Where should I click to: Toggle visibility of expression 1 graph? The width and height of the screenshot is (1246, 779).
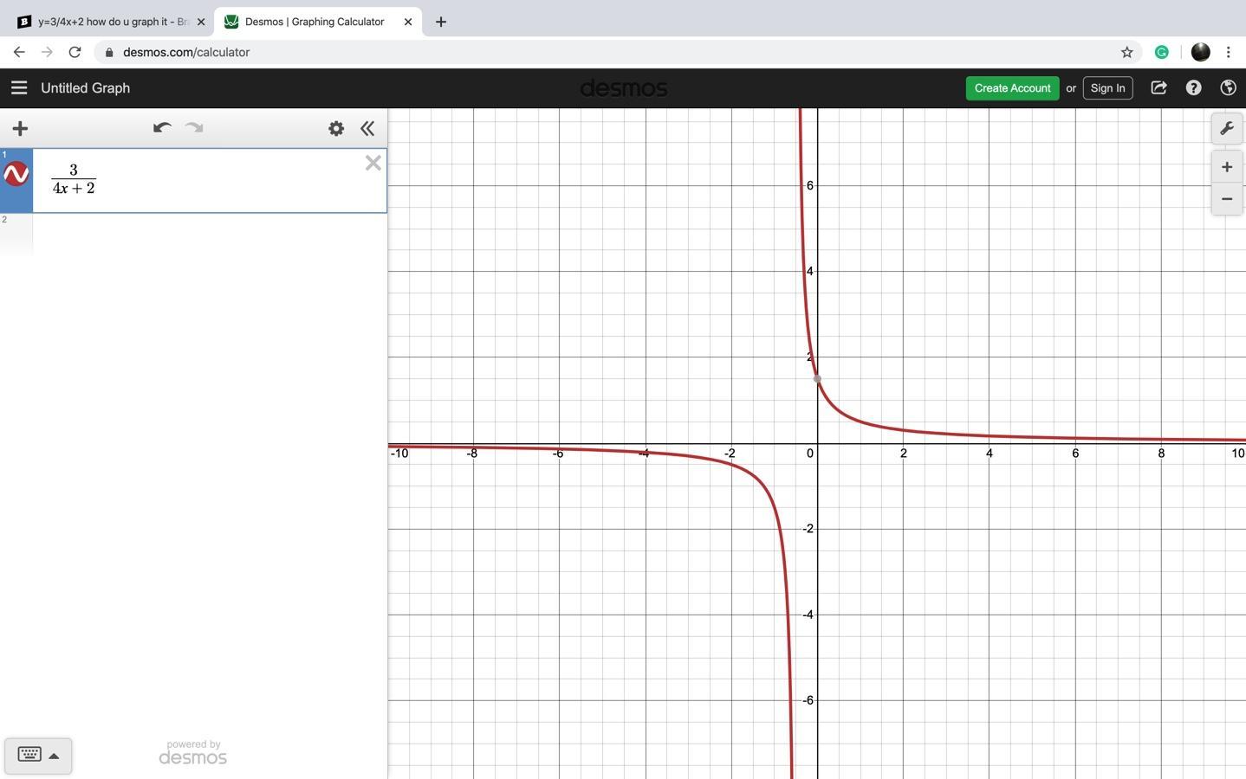tap(16, 174)
